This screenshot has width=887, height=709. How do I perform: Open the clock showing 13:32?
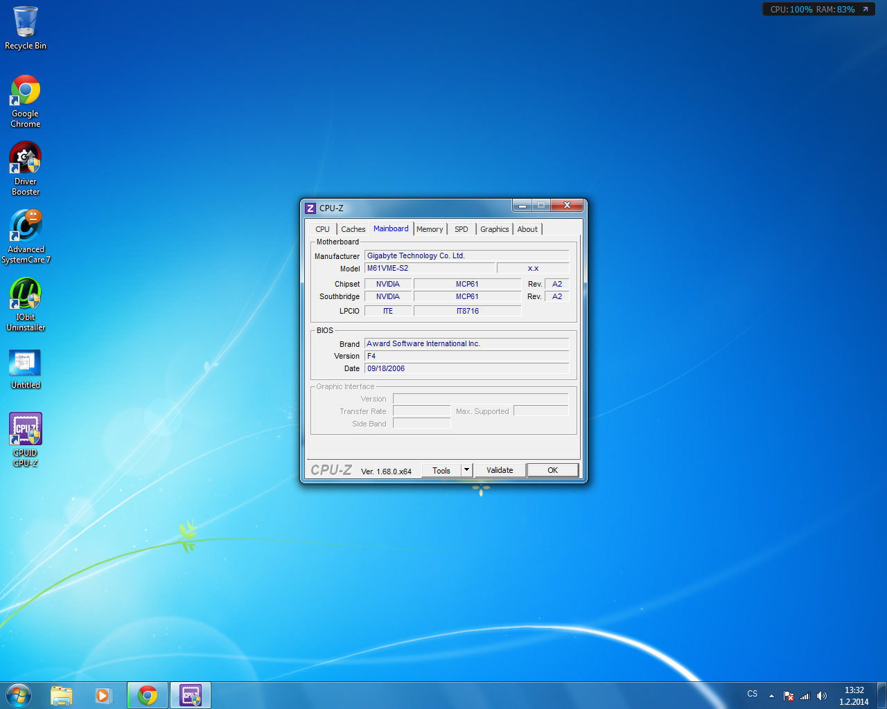(854, 696)
